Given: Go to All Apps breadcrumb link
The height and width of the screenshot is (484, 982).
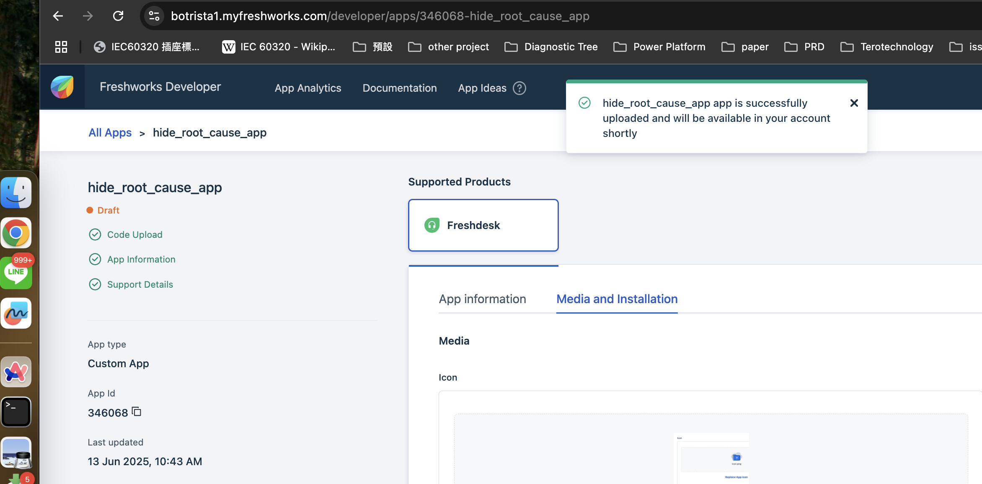Looking at the screenshot, I should (110, 132).
